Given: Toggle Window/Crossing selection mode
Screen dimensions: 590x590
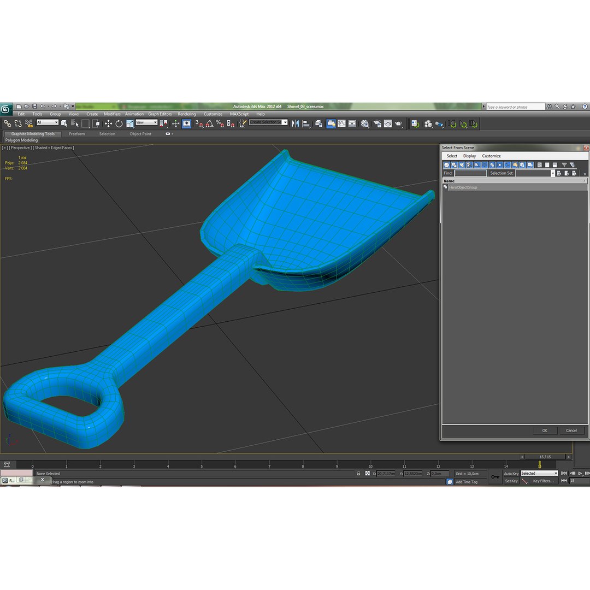Looking at the screenshot, I should pyautogui.click(x=96, y=123).
